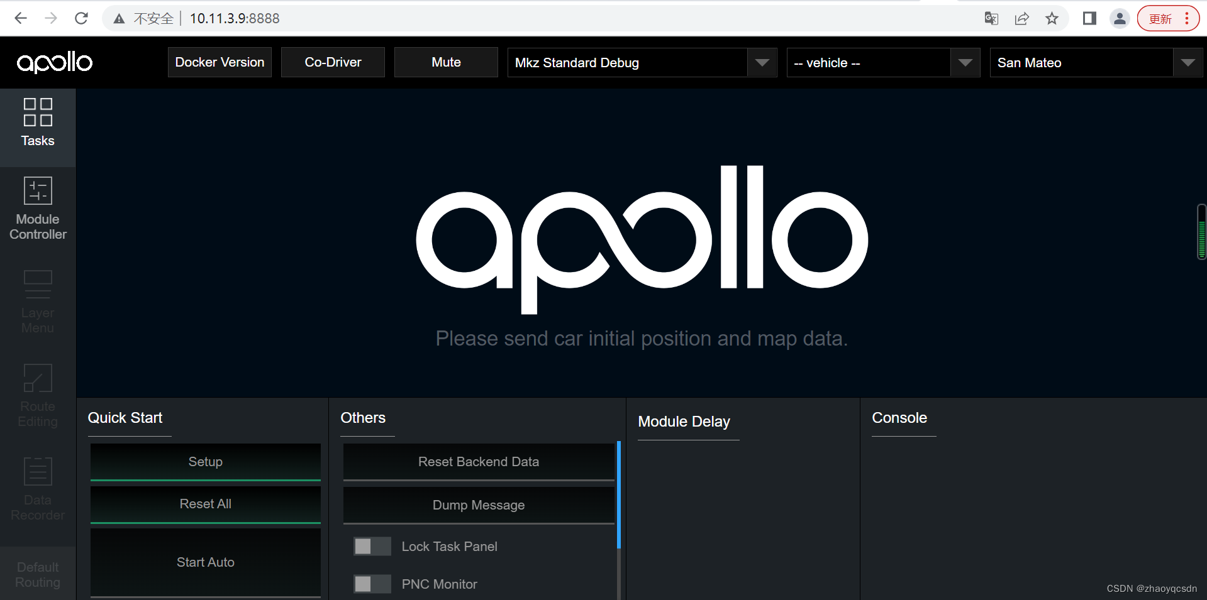This screenshot has height=600, width=1207.
Task: Open the San Mateo map dropdown
Action: point(1096,62)
